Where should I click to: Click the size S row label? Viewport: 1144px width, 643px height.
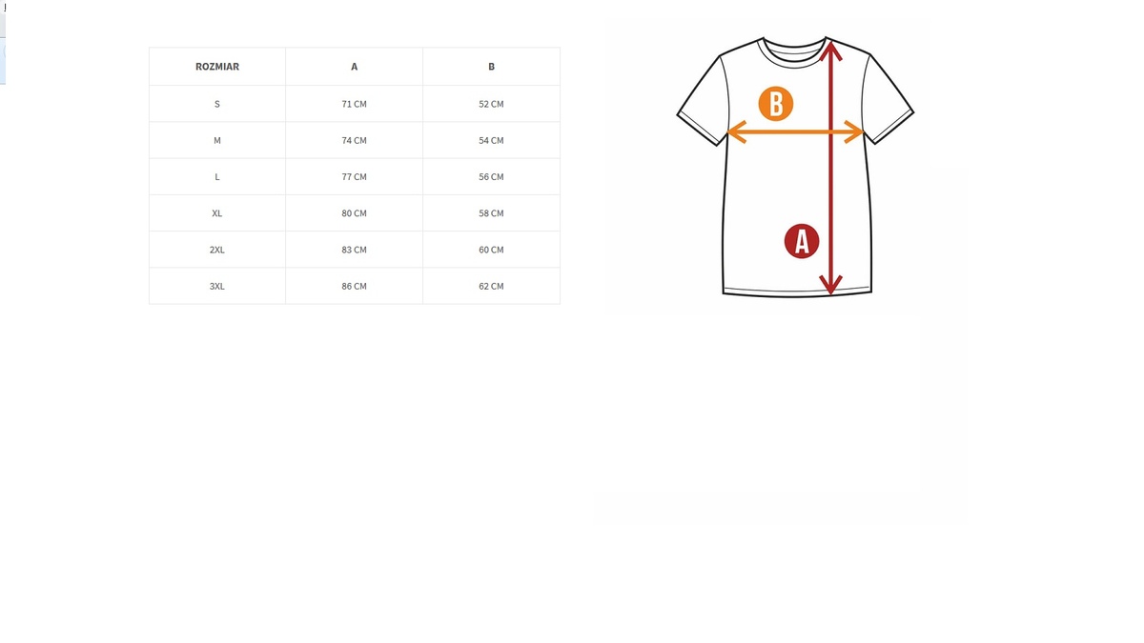point(217,104)
